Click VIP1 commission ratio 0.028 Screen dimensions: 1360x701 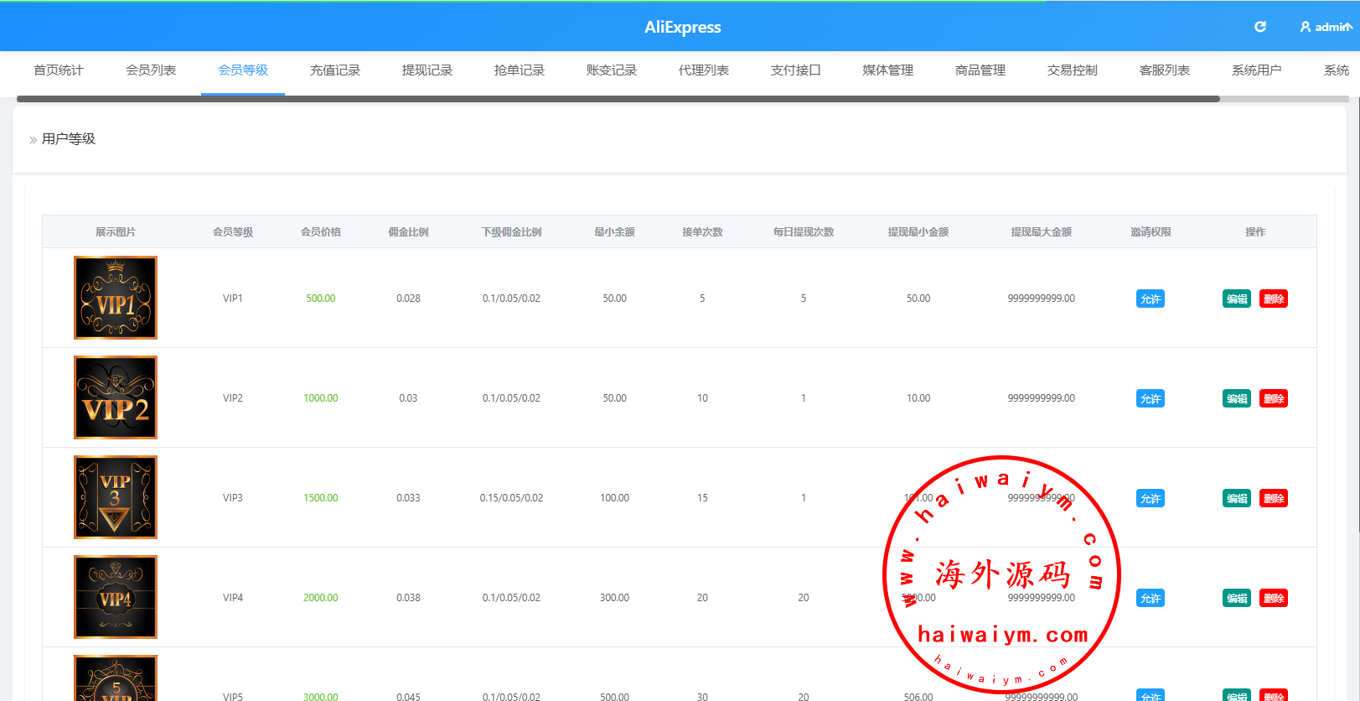click(x=408, y=299)
